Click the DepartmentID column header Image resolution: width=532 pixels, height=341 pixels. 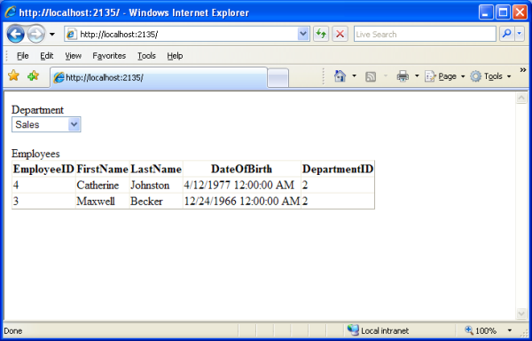tap(338, 169)
